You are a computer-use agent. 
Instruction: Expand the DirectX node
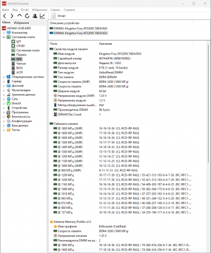point(4,103)
